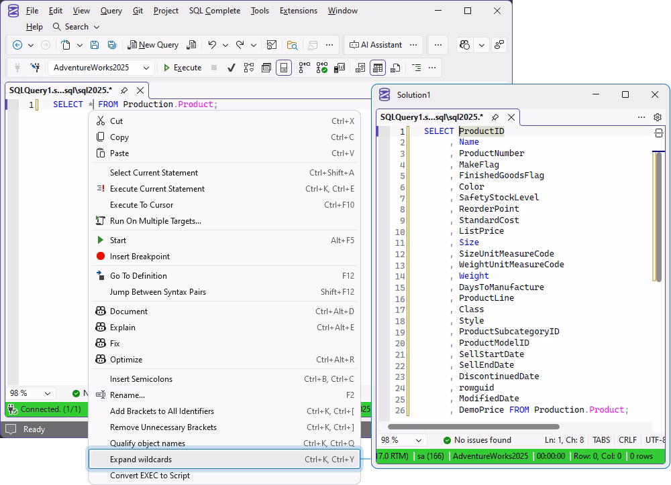Click the TABS indicator in status bar
Viewport: 671px width, 485px height.
click(x=601, y=440)
